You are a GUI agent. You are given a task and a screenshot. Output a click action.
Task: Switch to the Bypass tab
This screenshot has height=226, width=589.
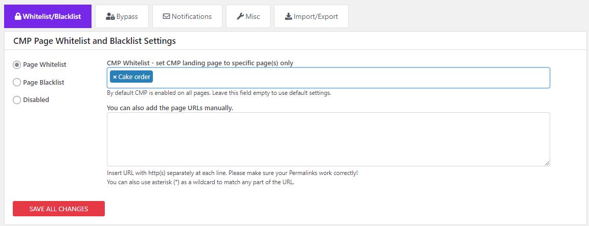point(122,16)
